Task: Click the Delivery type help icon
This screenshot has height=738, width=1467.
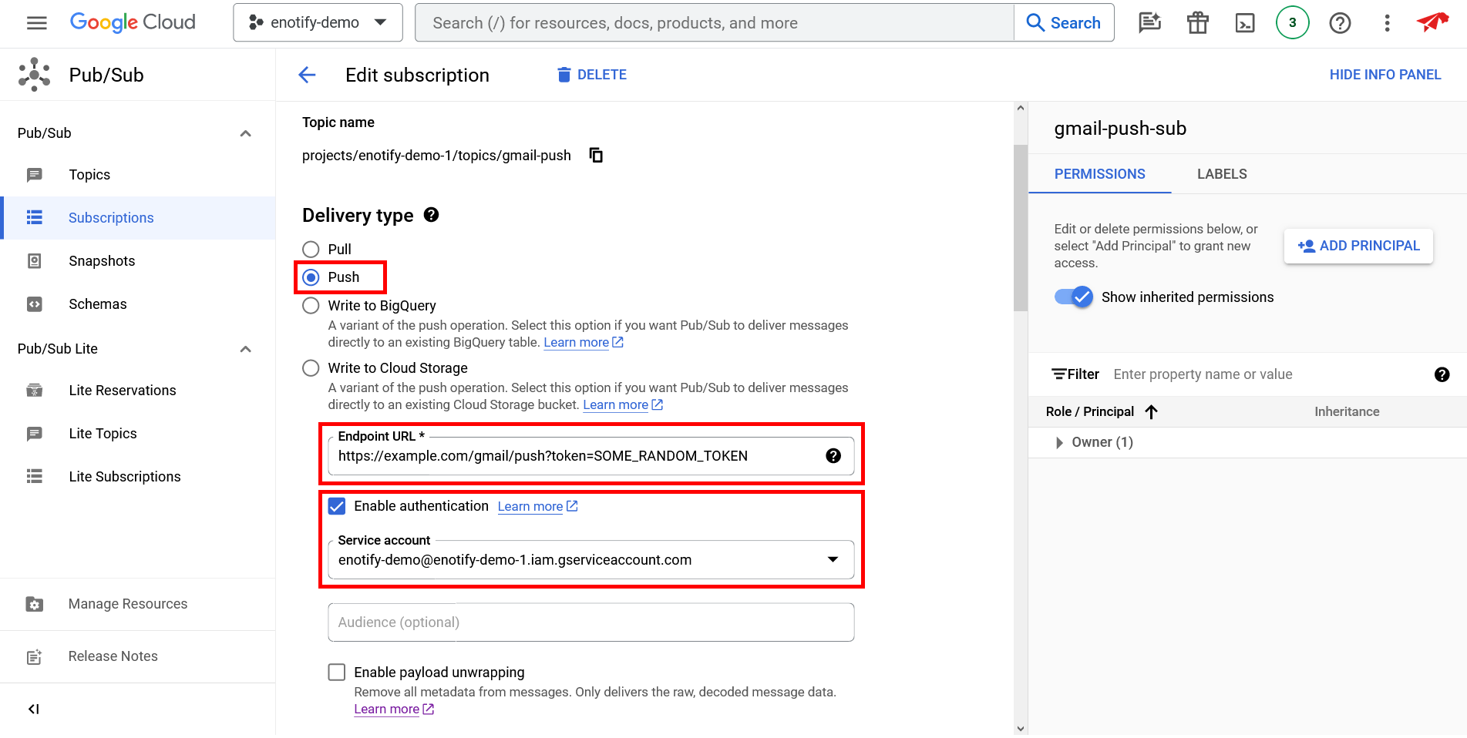Action: (432, 215)
